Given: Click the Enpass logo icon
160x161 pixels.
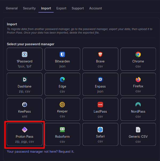Looking at the screenshot, I should click(100, 80).
